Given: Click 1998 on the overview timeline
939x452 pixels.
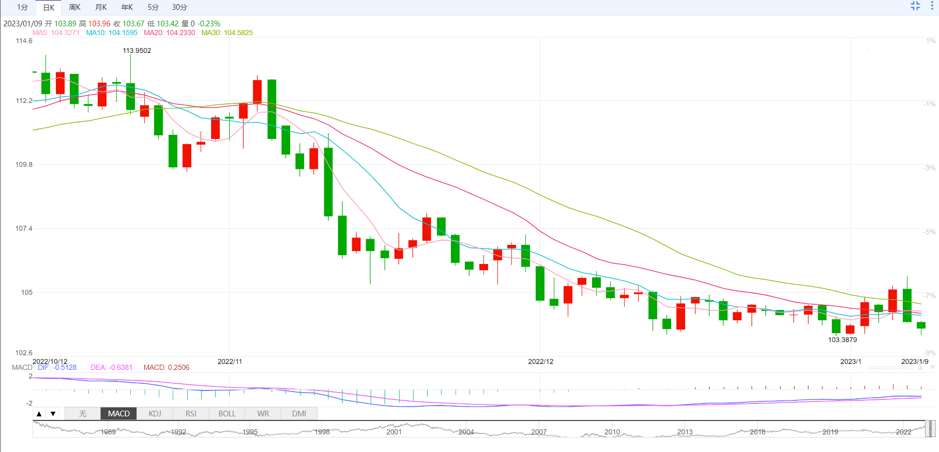Looking at the screenshot, I should (322, 432).
